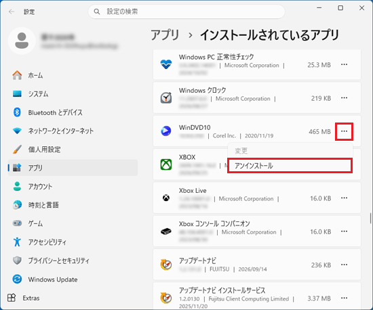This screenshot has height=310, width=373.
Task: Click the greyed 変更 menu entry
Action: [290, 151]
